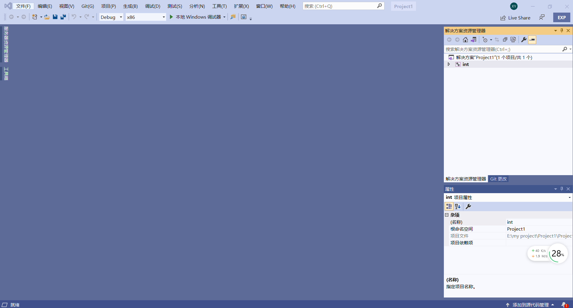Image resolution: width=573 pixels, height=308 pixels.
Task: Toggle Categorized view in Properties panel
Action: tap(449, 206)
